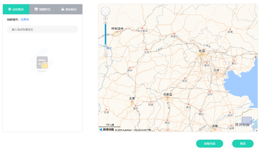Click the 高德地图 logo
Image resolution: width=261 pixels, height=149 pixels.
[x=107, y=130]
